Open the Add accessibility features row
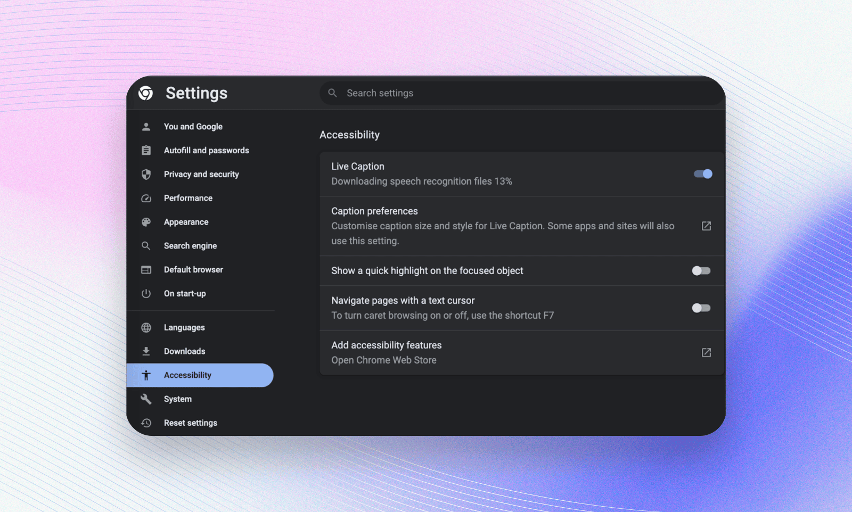The height and width of the screenshot is (512, 852). tap(522, 353)
